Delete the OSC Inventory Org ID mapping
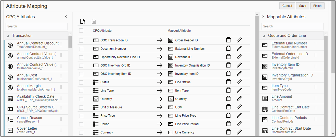This screenshot has width=336, height=137. (x=228, y=65)
